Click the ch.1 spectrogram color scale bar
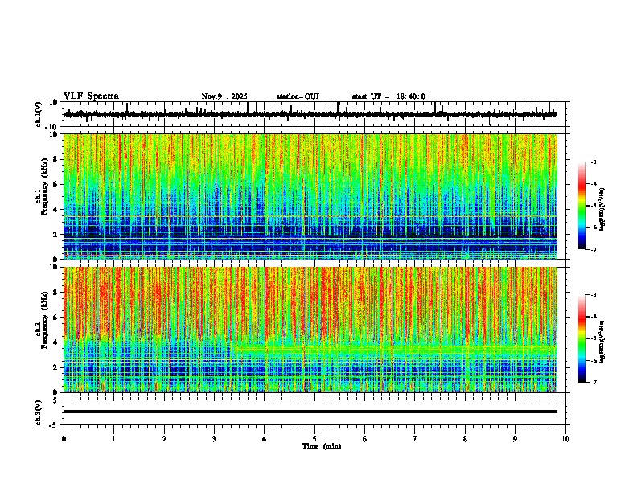The width and height of the screenshot is (637, 492). pyautogui.click(x=582, y=206)
